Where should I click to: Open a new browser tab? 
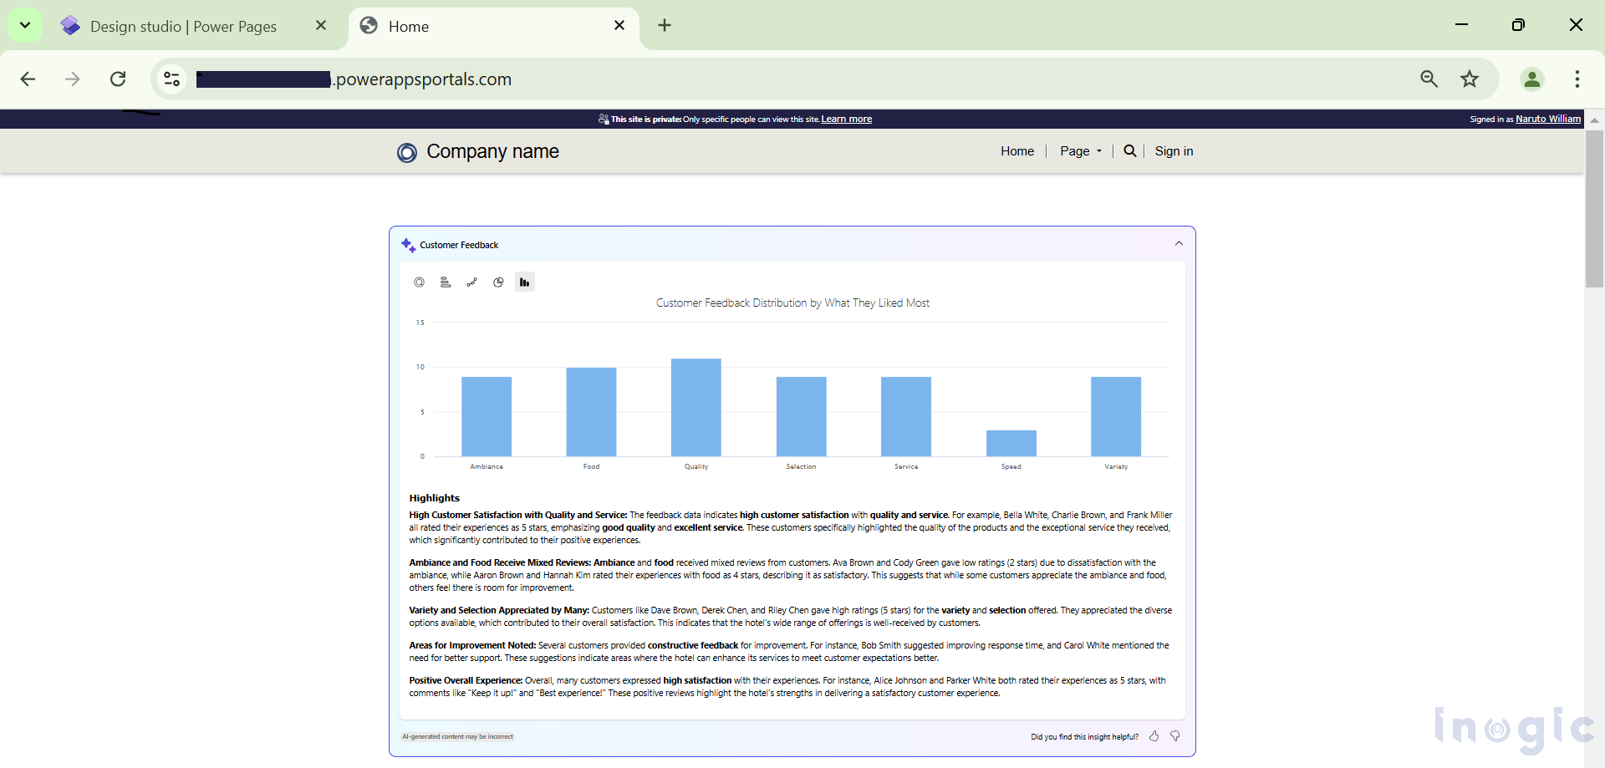pyautogui.click(x=665, y=25)
